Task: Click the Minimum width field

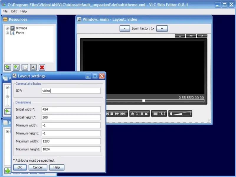Action: pyautogui.click(x=71, y=125)
